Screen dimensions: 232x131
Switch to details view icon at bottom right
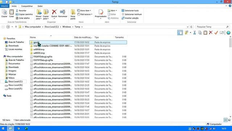coord(225,120)
